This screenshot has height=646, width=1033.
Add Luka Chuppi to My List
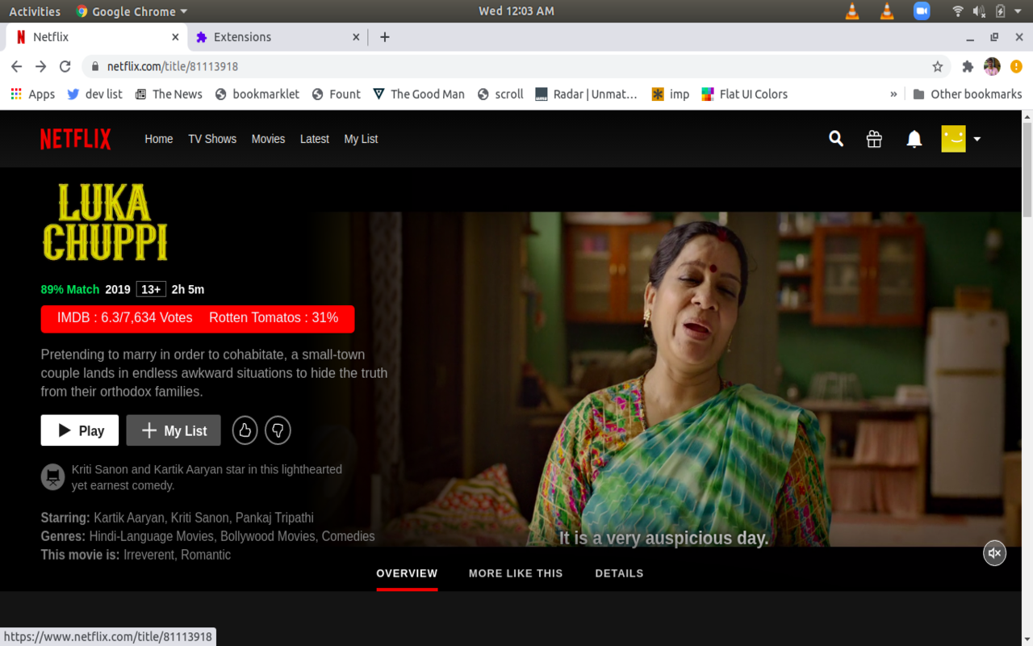[x=174, y=430]
